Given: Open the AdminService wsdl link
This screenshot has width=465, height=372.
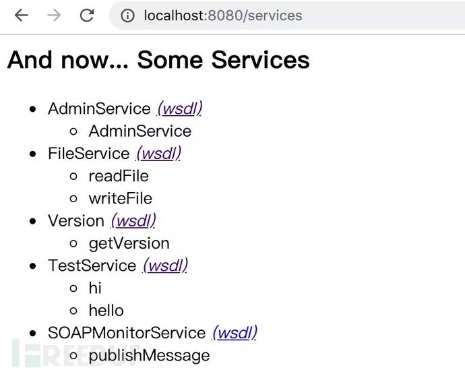Looking at the screenshot, I should click(179, 108).
